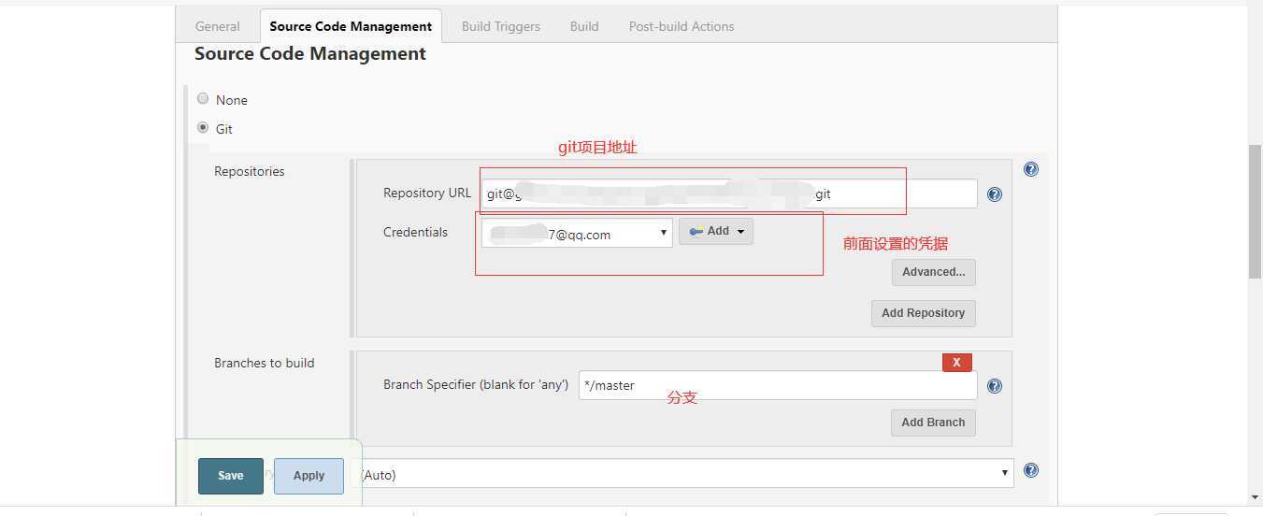Viewport: 1263px width, 516px height.
Task: Click the key icon on Add credentials button
Action: tap(696, 231)
